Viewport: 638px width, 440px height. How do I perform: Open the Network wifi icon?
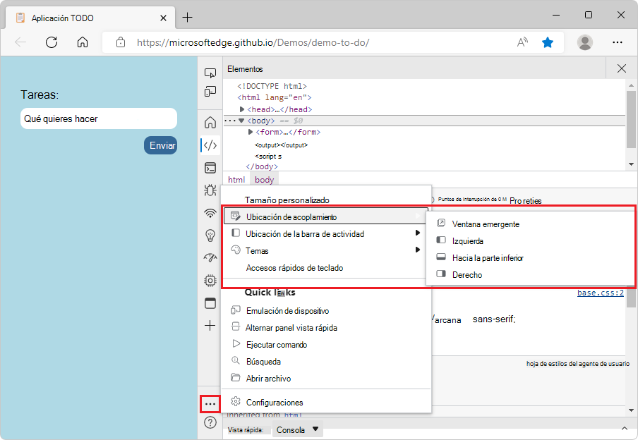(210, 213)
